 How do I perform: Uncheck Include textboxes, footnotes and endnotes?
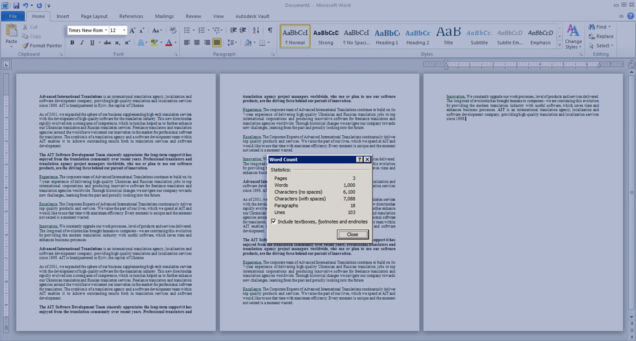click(x=273, y=222)
